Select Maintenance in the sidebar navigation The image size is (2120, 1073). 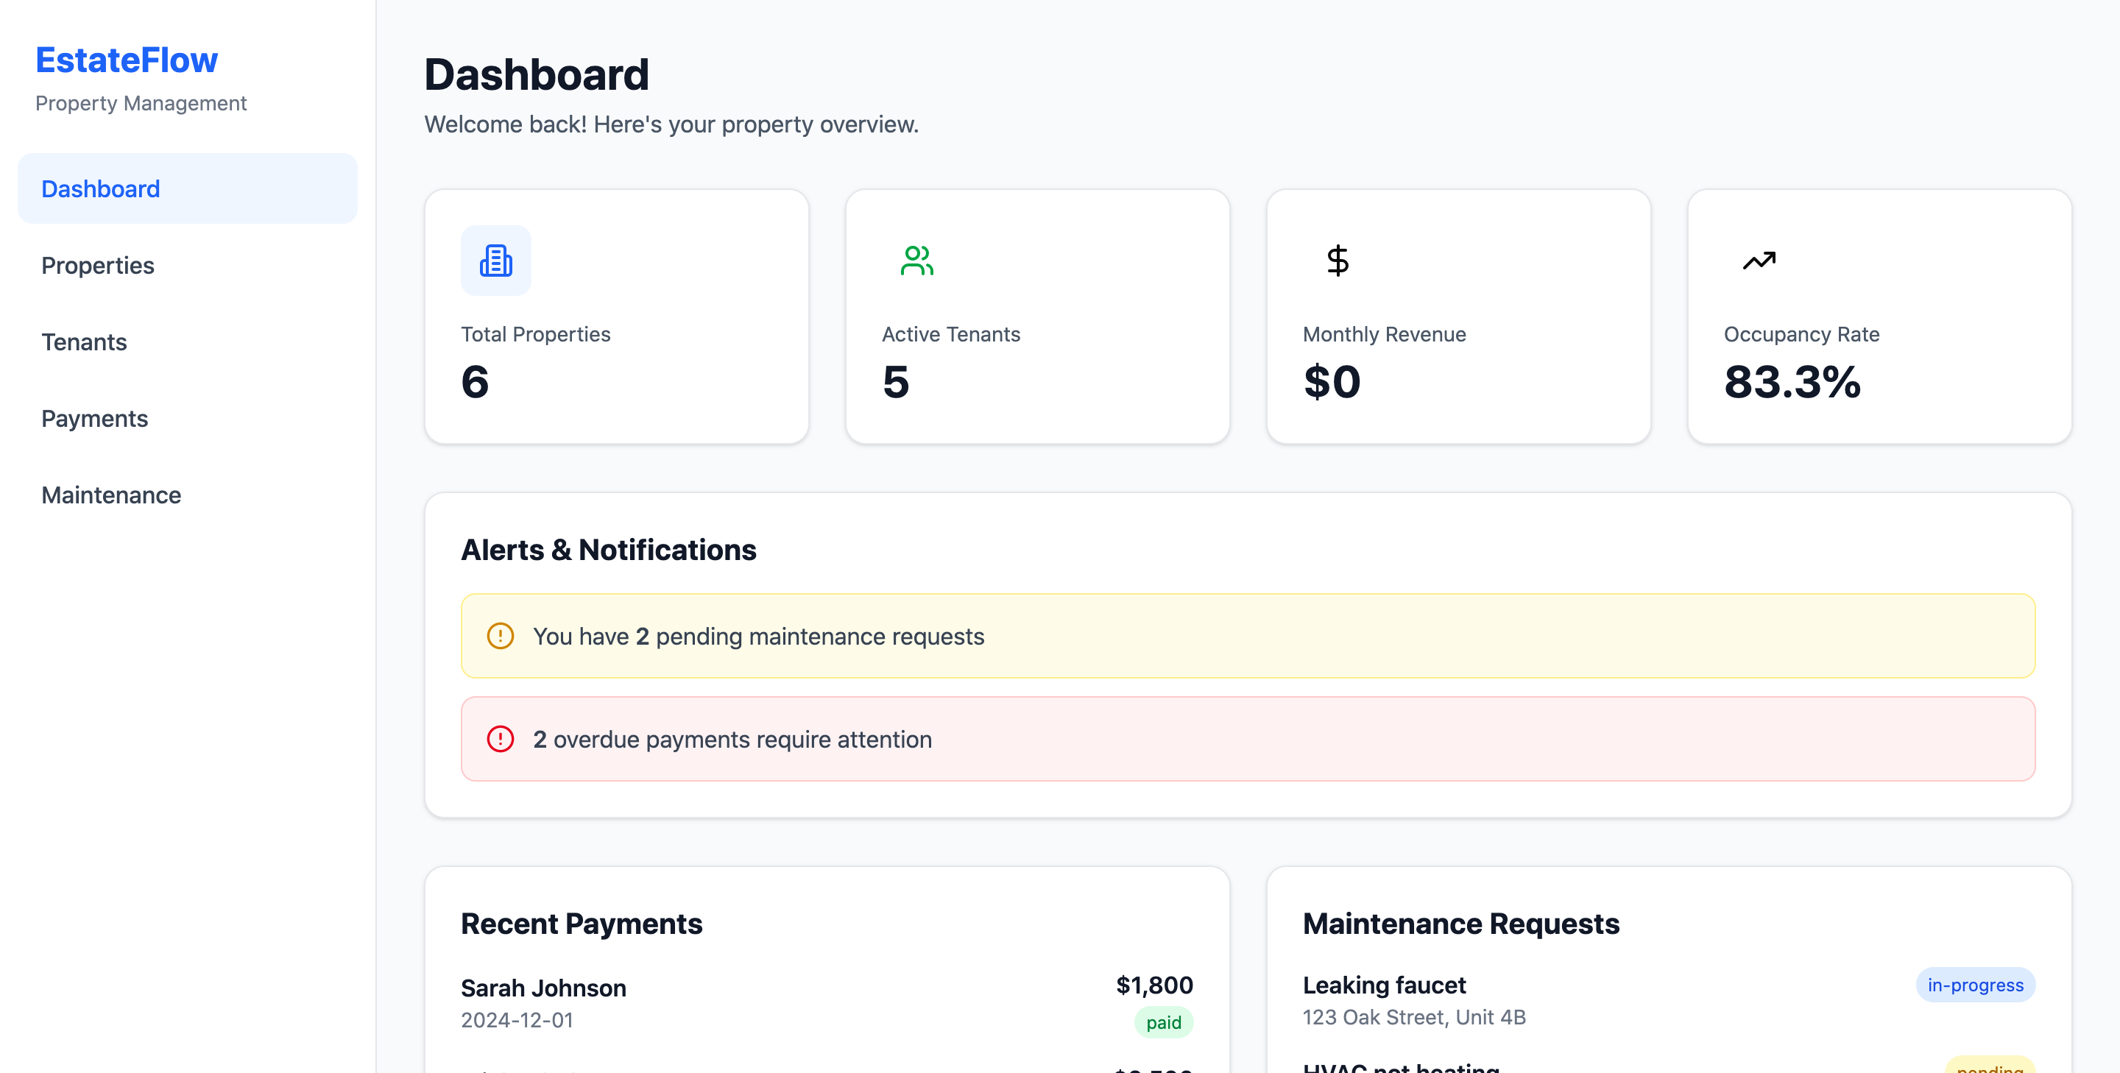pos(111,495)
